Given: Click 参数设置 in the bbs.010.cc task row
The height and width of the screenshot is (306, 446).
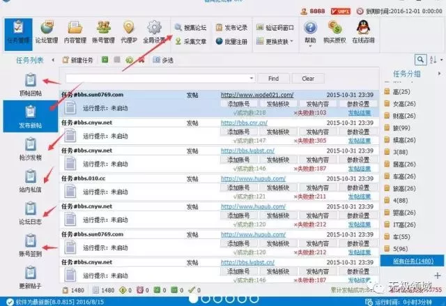Looking at the screenshot, I should [x=358, y=188].
